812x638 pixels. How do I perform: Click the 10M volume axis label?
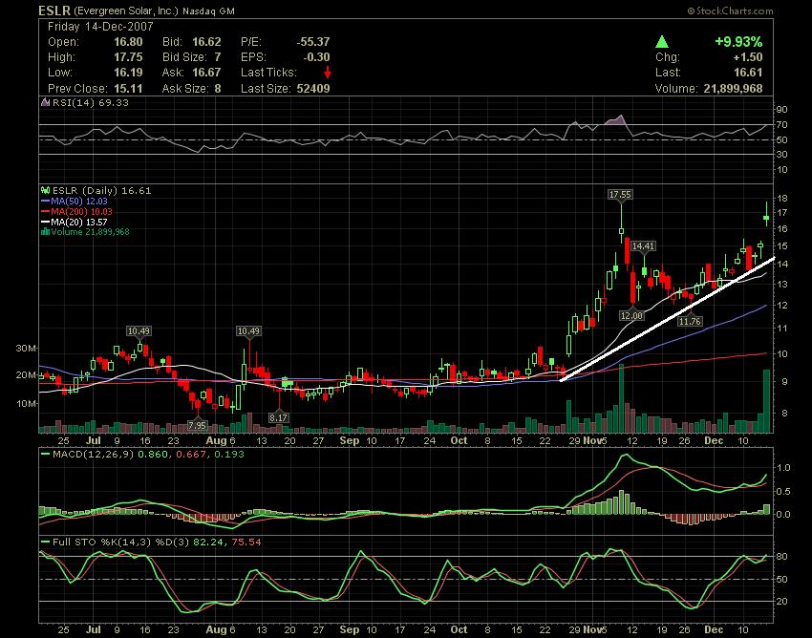point(26,403)
